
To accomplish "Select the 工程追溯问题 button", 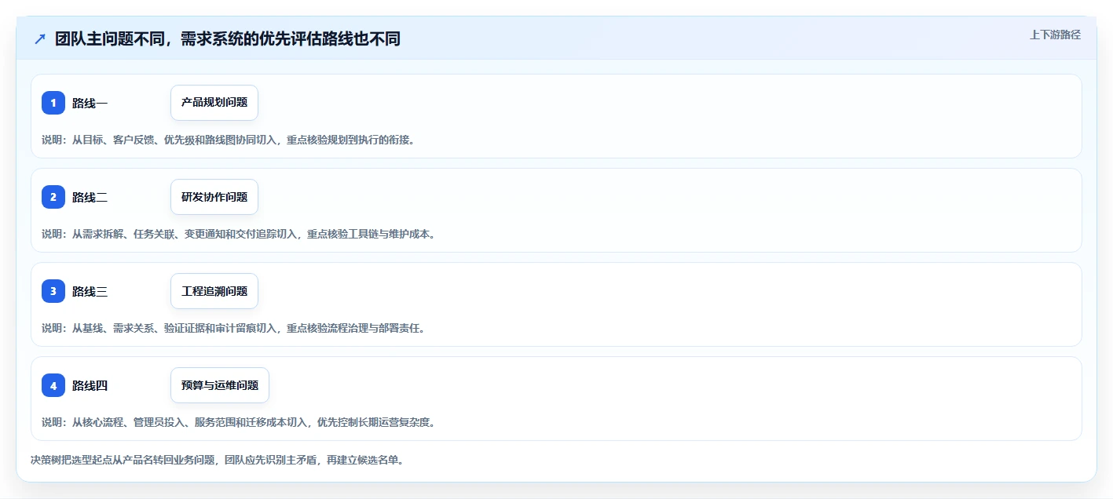I will [x=214, y=291].
